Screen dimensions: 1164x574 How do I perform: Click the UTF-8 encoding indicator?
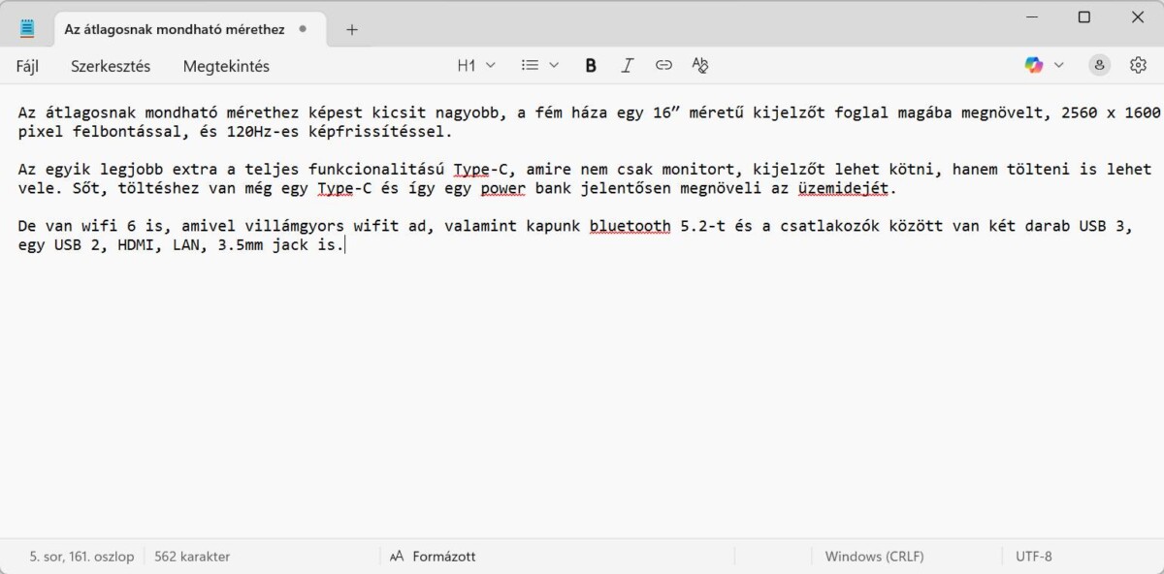(x=1033, y=557)
